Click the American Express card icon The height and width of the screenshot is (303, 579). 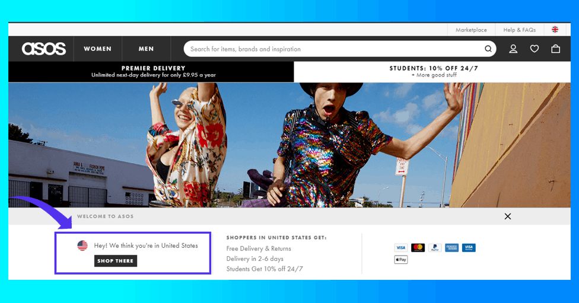pyautogui.click(x=451, y=247)
